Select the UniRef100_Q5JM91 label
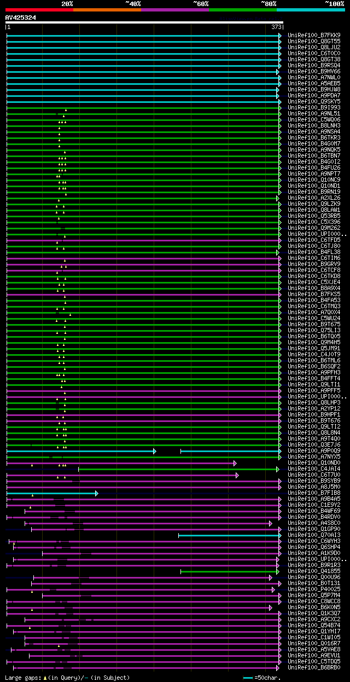The image size is (350, 682). point(314,349)
